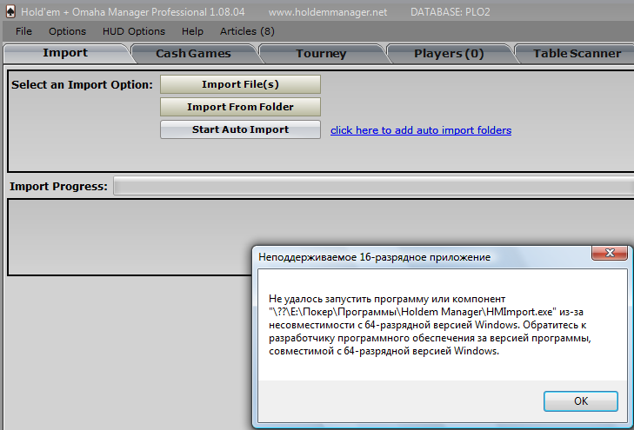Open the Help menu
634x430 pixels.
[x=192, y=31]
